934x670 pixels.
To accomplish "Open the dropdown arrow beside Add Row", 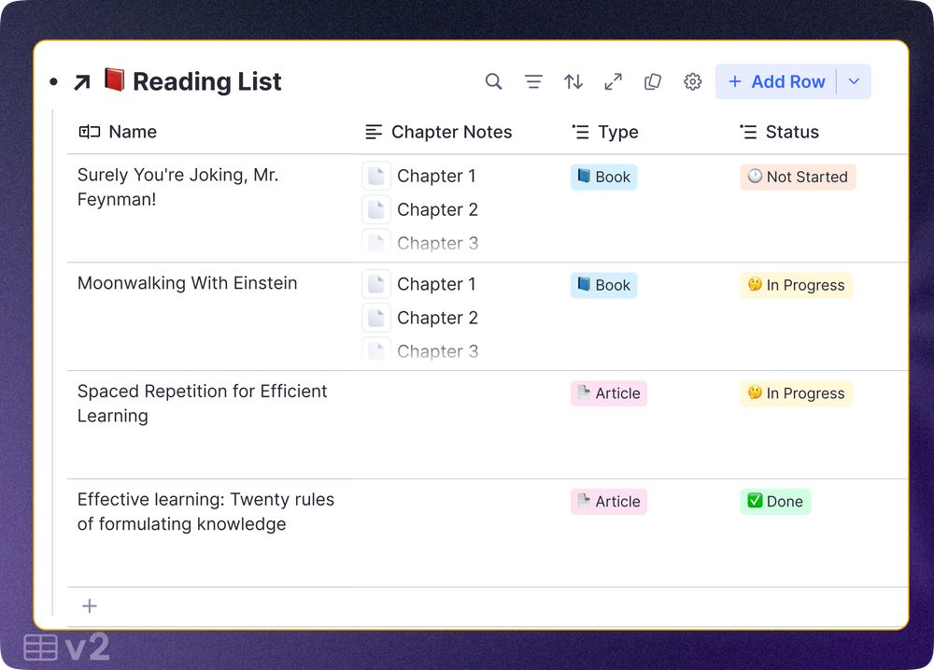I will [854, 81].
